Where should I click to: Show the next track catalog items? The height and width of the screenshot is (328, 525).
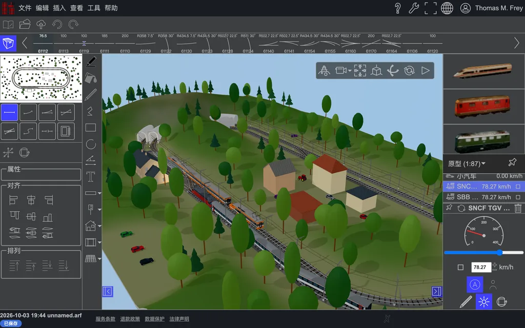pyautogui.click(x=517, y=43)
